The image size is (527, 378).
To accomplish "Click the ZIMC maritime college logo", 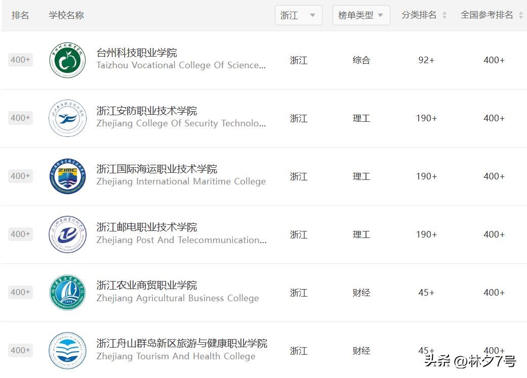I will [x=64, y=176].
